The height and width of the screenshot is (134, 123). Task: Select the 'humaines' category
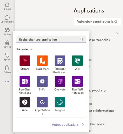97,124
